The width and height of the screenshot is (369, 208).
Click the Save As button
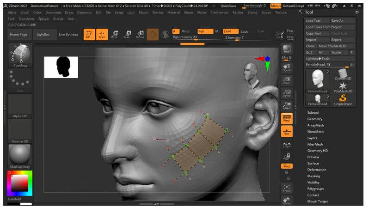(x=342, y=21)
